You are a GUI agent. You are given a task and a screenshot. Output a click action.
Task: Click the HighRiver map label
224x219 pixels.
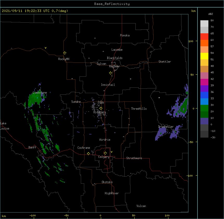[112, 193]
